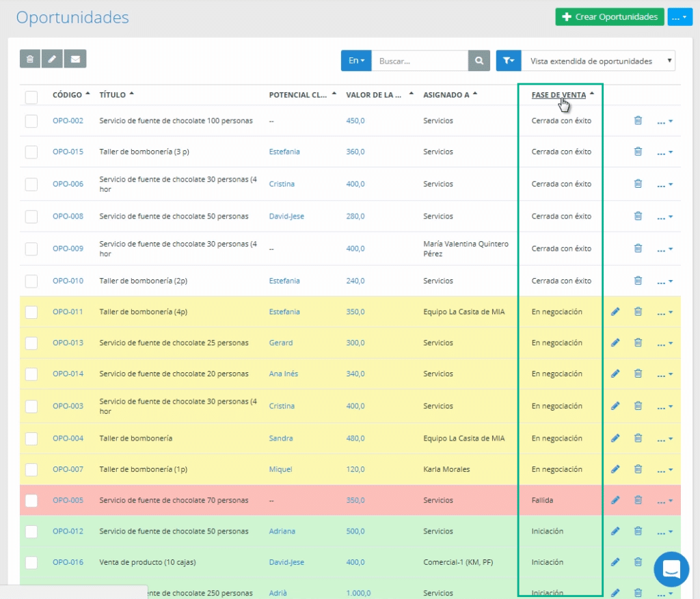Edit opportunity OPO-011 with pencil icon
The image size is (700, 599).
[x=615, y=311]
